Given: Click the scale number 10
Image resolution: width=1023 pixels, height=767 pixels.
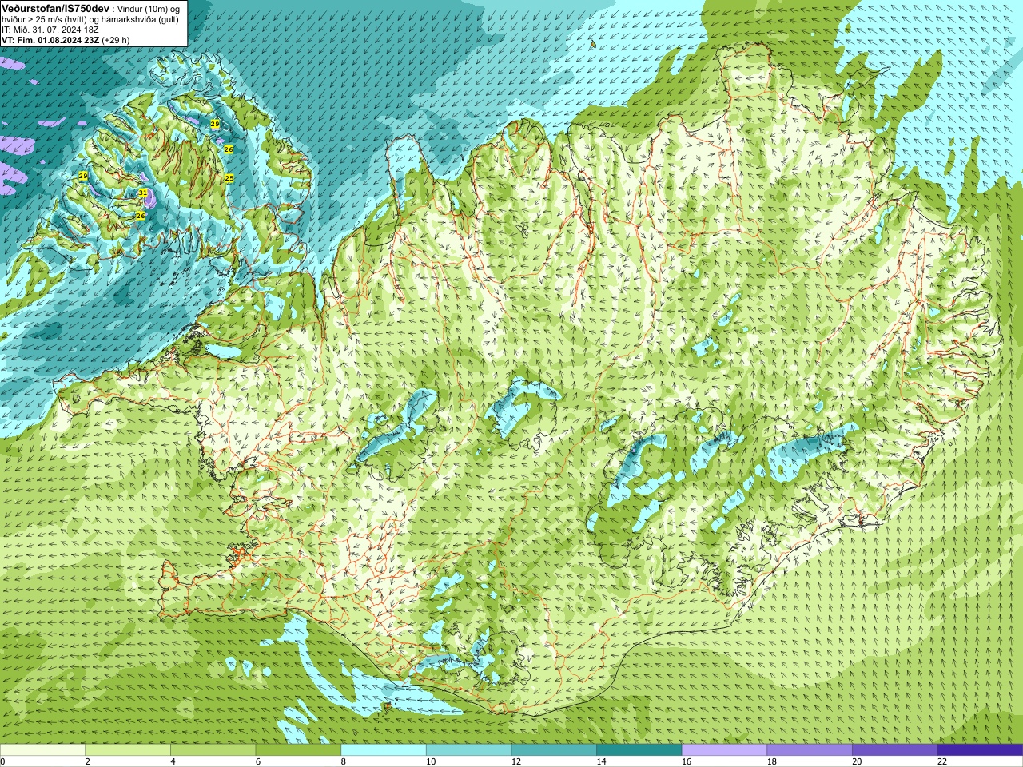Looking at the screenshot, I should tap(431, 761).
